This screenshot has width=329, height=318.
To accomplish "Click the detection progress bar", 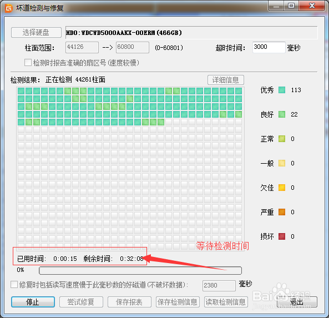I will tap(140, 271).
